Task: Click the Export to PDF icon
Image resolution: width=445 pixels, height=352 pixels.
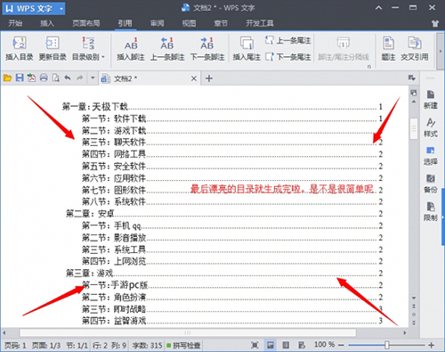Action: 31,78
